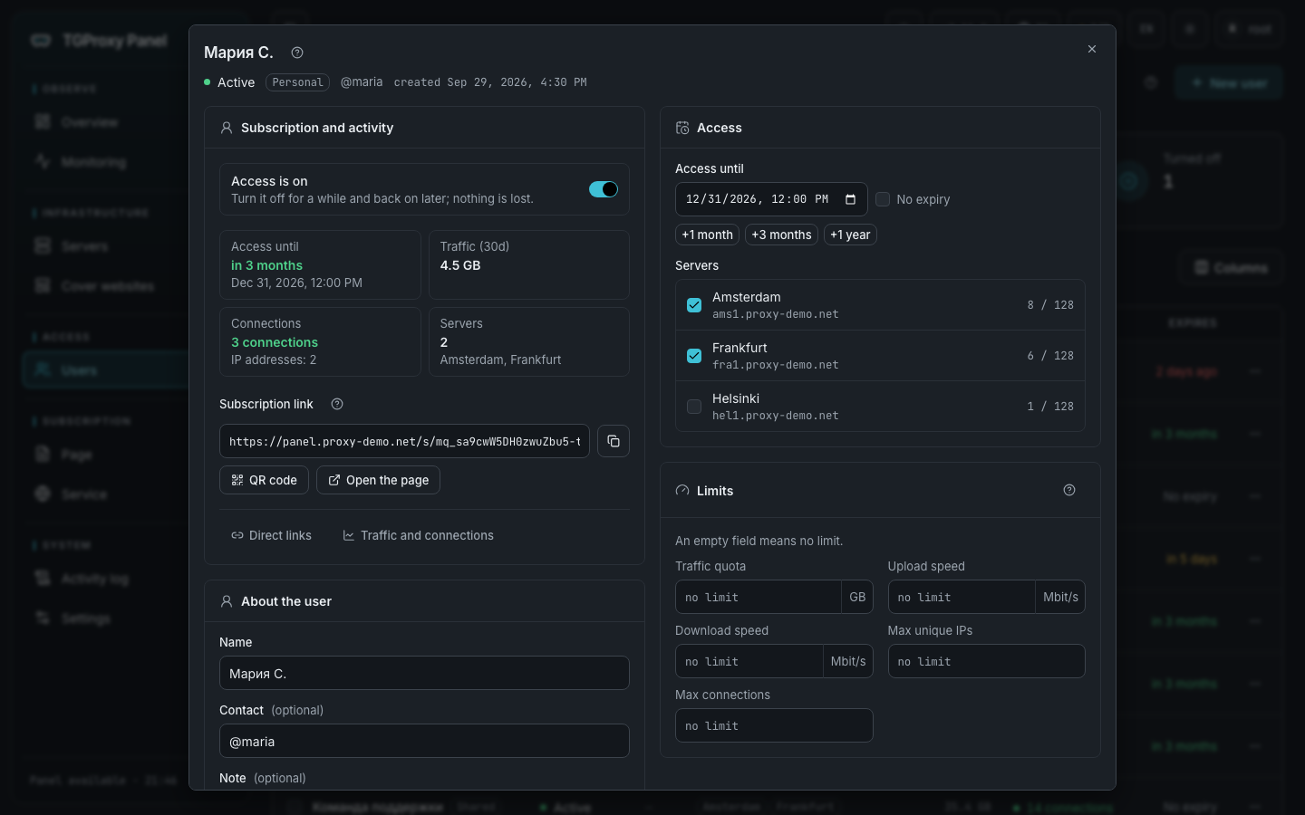
Task: Click the Upload speed field
Action: (962, 597)
